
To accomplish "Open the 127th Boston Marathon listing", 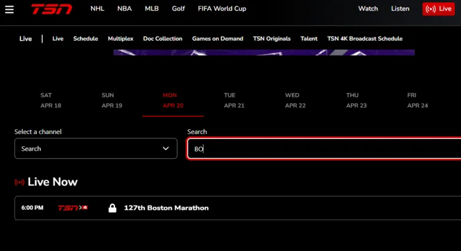I will coord(166,208).
